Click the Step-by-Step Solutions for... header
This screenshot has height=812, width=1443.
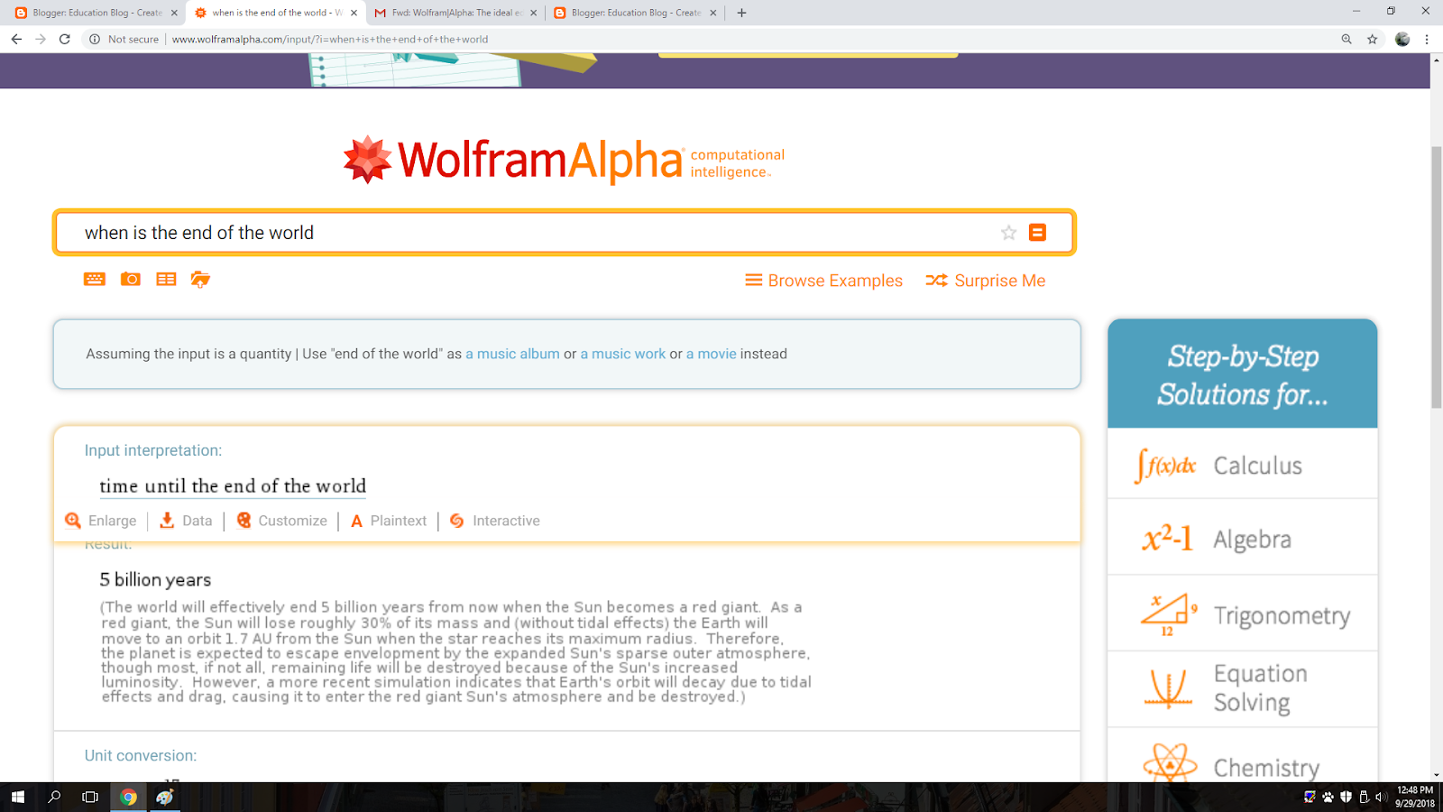1243,374
